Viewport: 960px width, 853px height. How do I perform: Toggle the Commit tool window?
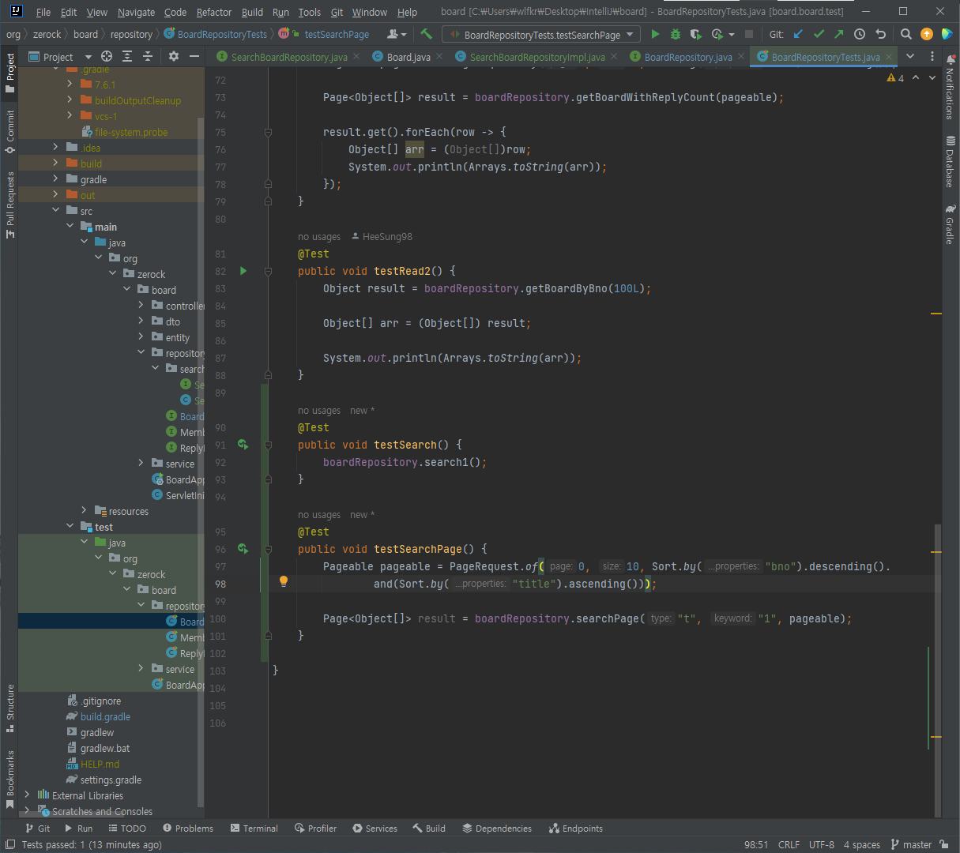10,132
